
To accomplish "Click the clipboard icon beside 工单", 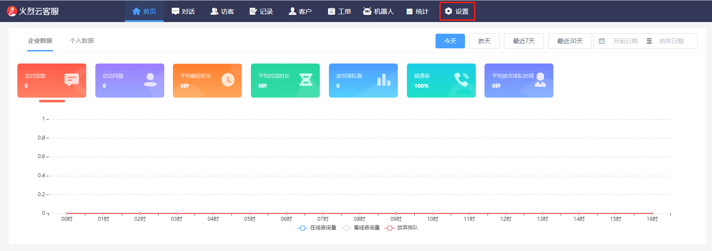I will click(x=332, y=11).
